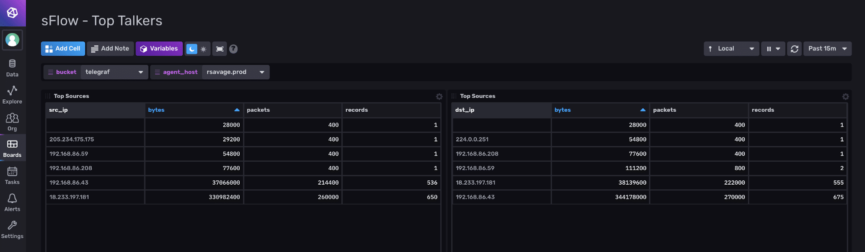Sort by records in the dst_ip table

pyautogui.click(x=797, y=110)
